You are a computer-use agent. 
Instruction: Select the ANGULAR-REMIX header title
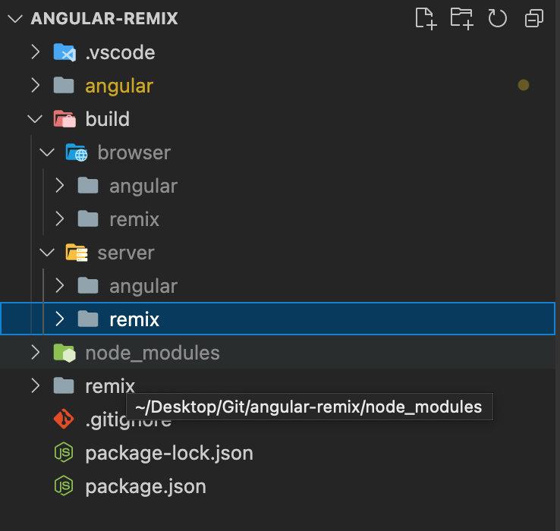coord(104,18)
